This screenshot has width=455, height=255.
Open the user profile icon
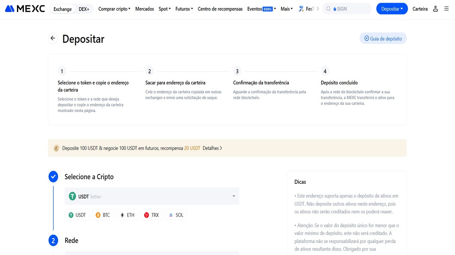coord(435,9)
